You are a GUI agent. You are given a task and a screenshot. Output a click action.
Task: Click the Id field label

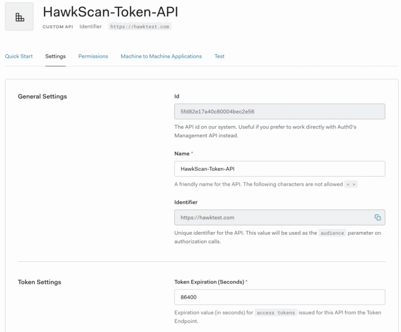click(177, 96)
